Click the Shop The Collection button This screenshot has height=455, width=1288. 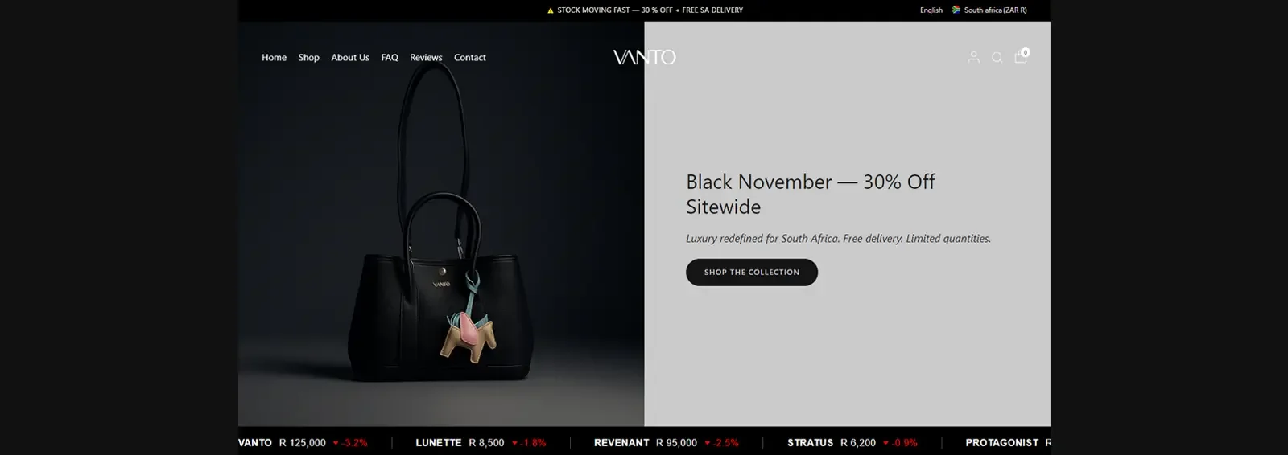point(752,273)
